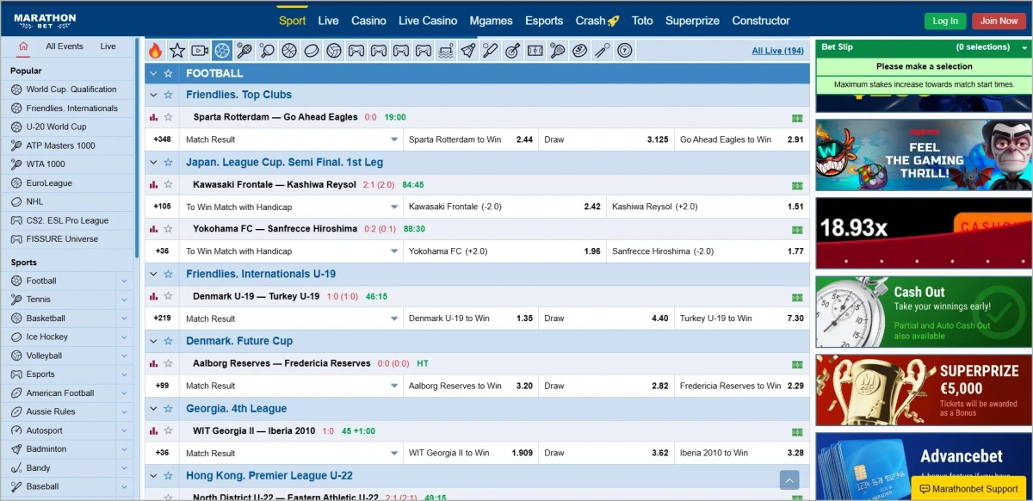The width and height of the screenshot is (1033, 501).
Task: Click the starred favorites icon in toolbar
Action: click(x=177, y=50)
